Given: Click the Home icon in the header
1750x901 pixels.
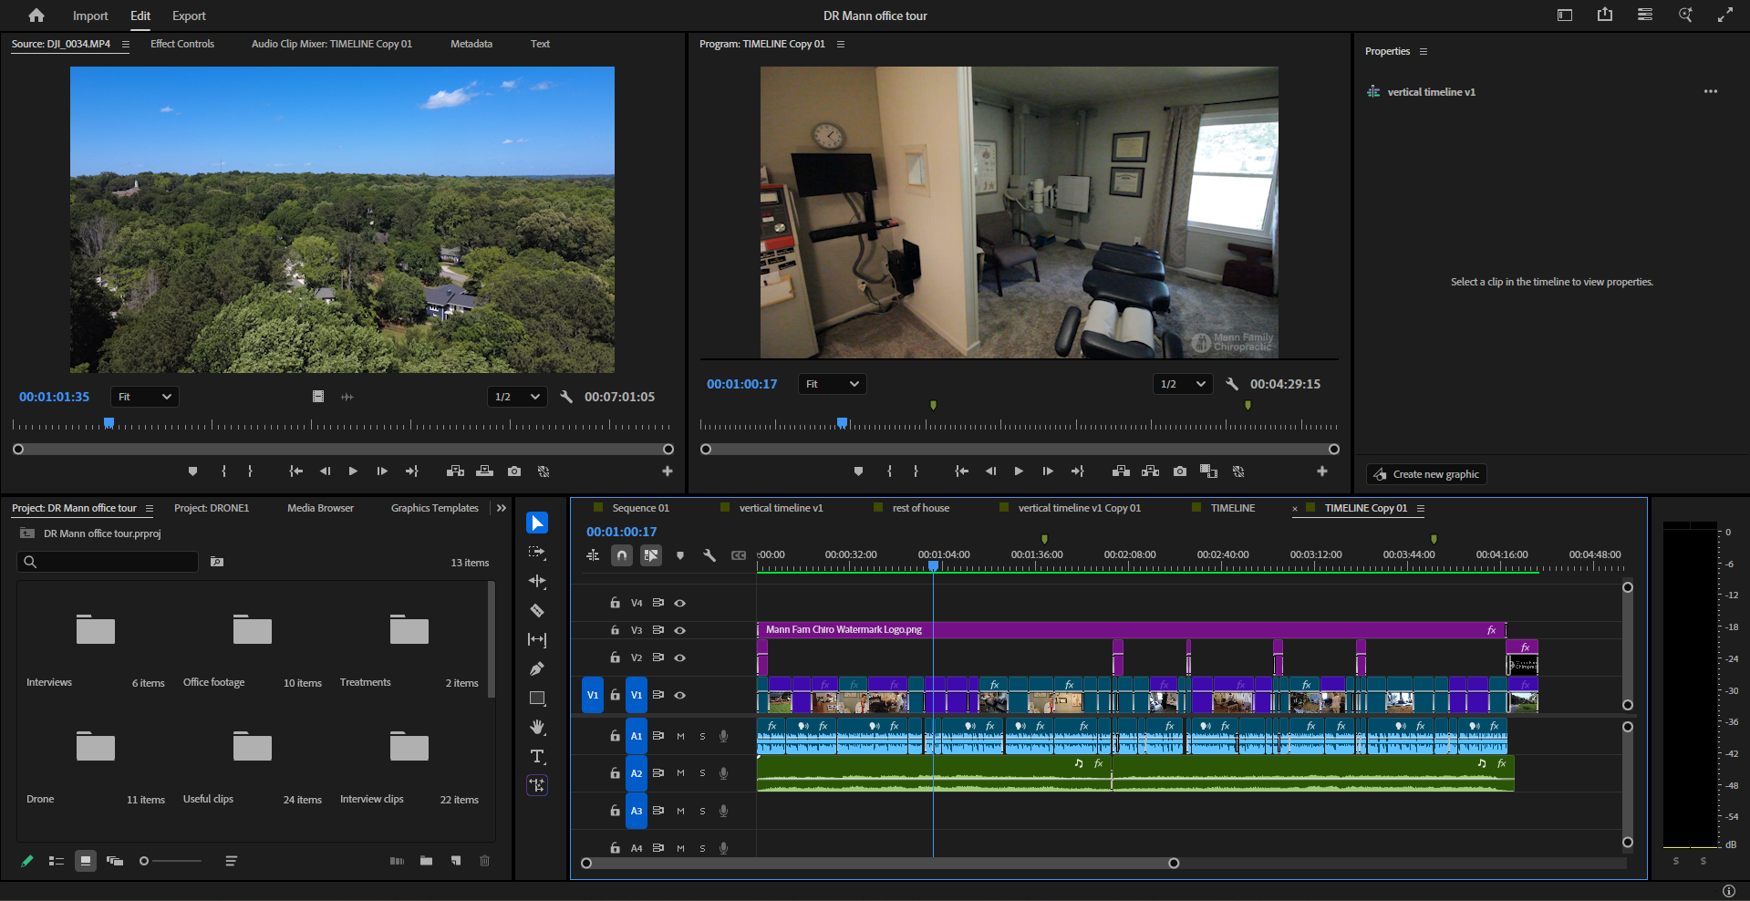Looking at the screenshot, I should 36,16.
